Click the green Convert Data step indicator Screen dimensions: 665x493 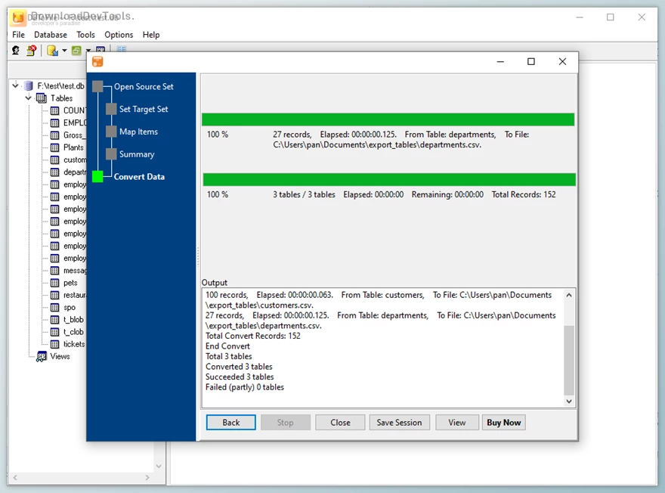coord(99,176)
